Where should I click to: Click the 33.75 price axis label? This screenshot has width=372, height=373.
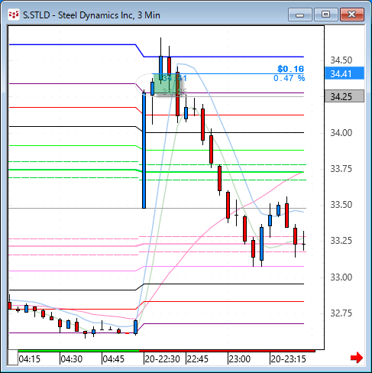pyautogui.click(x=341, y=169)
